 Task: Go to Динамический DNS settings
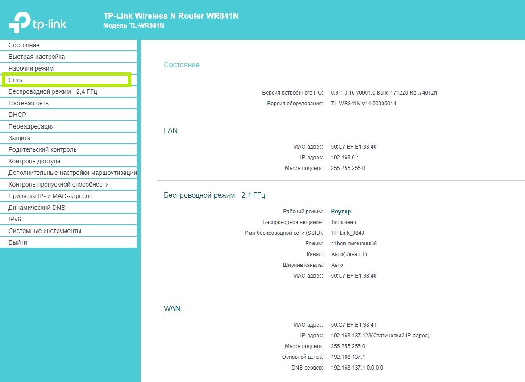(37, 208)
